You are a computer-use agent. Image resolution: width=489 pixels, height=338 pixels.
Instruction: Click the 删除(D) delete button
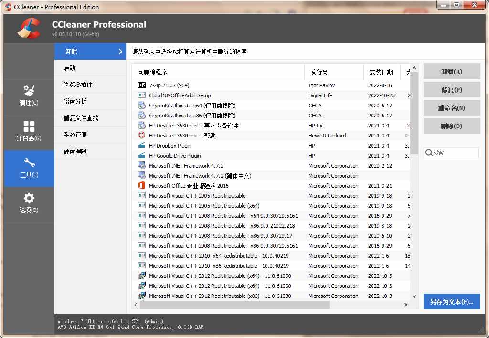tap(451, 127)
